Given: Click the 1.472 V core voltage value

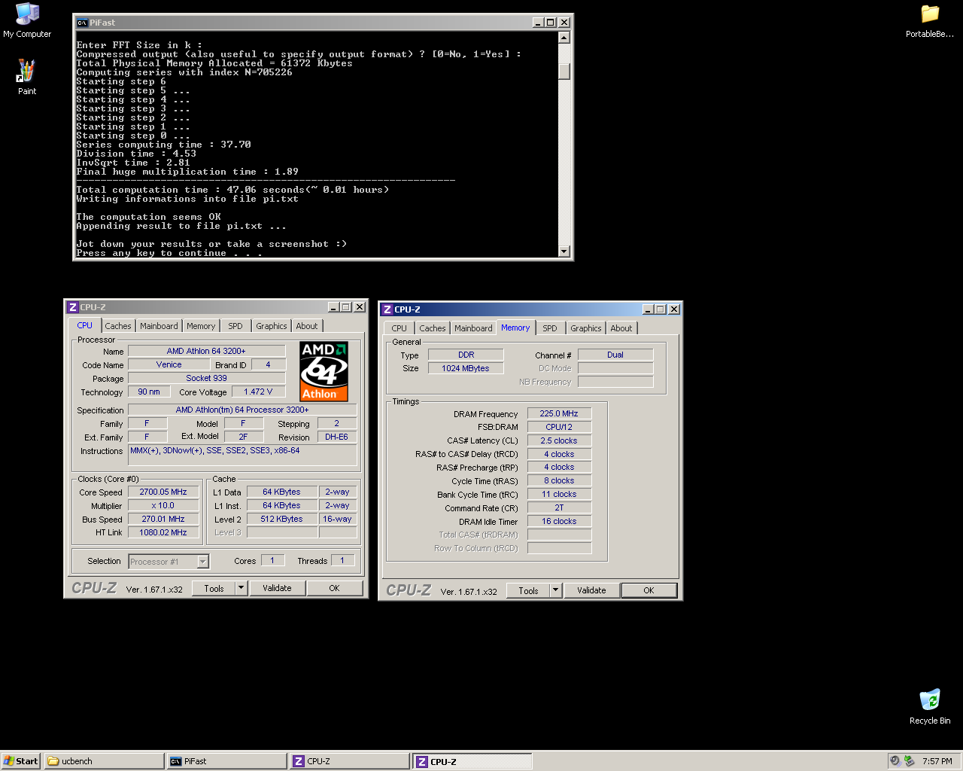Looking at the screenshot, I should (x=258, y=392).
